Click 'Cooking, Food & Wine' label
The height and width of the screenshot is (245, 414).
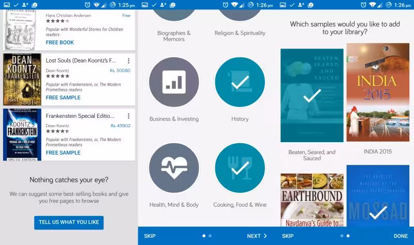click(240, 205)
